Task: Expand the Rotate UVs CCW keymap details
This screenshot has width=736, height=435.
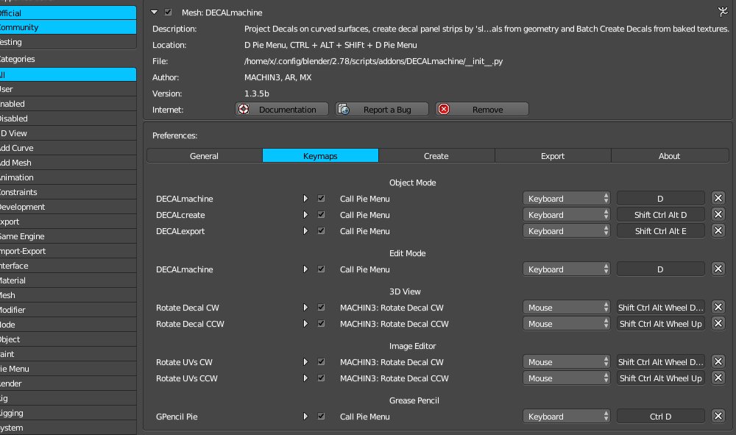Action: click(305, 378)
